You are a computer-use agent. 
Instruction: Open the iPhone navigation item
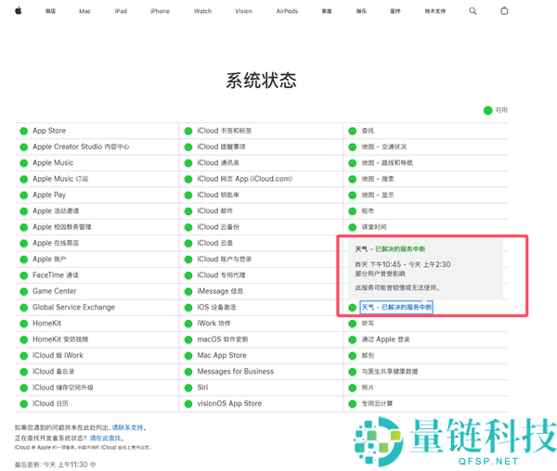[160, 11]
